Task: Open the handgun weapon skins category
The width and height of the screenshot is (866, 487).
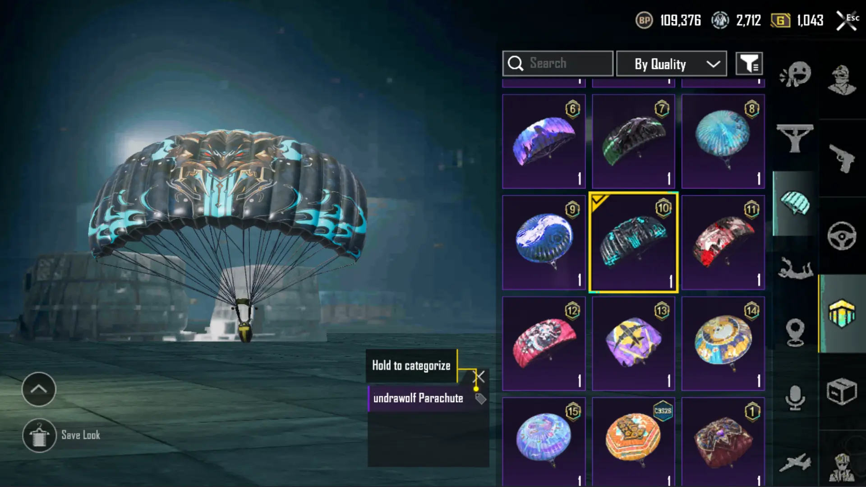Action: tap(842, 158)
